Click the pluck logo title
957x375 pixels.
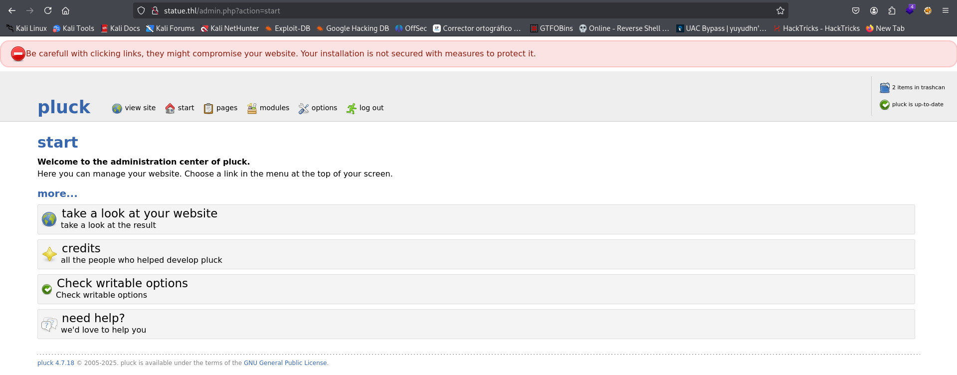coord(64,107)
